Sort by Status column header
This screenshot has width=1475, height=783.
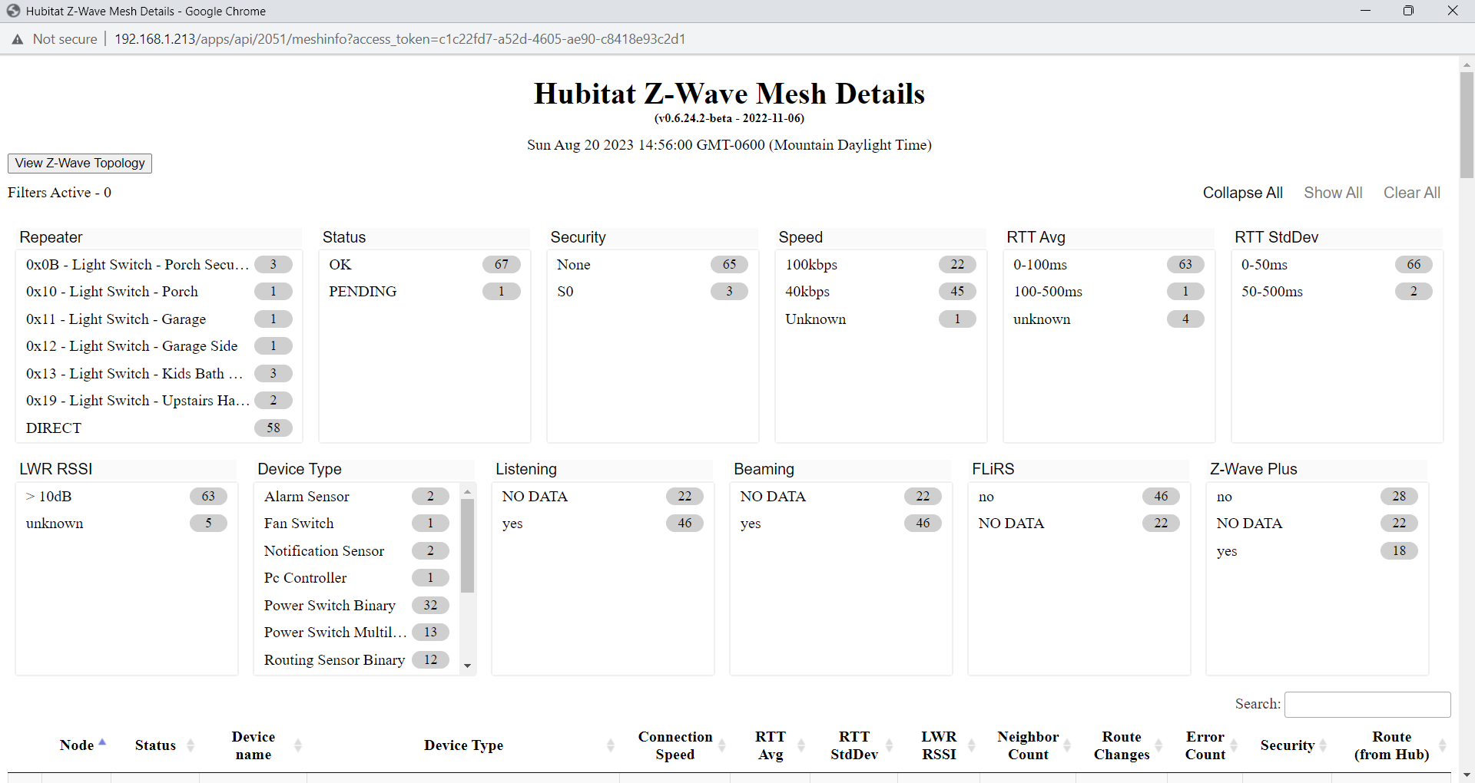click(155, 745)
